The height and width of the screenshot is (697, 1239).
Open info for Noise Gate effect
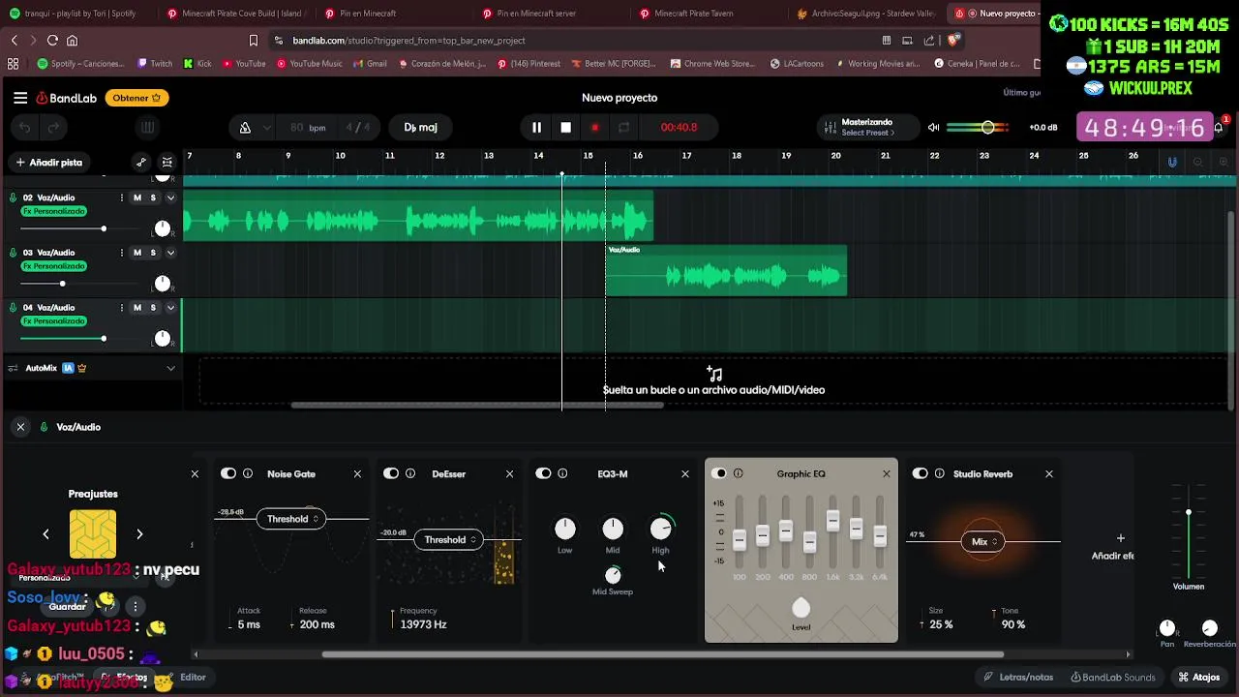point(248,473)
